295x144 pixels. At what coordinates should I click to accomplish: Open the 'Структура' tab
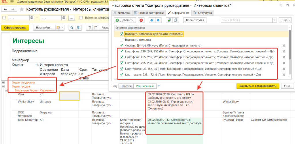click(203, 13)
